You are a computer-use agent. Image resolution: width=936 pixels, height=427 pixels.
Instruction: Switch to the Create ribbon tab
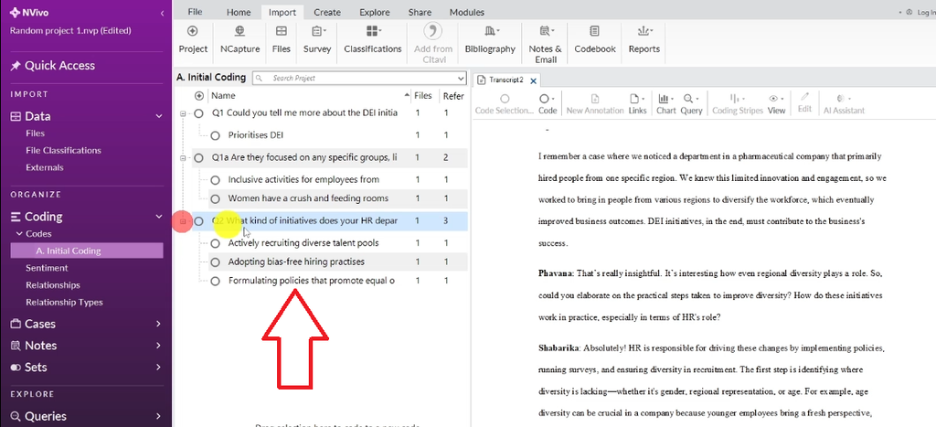(327, 12)
